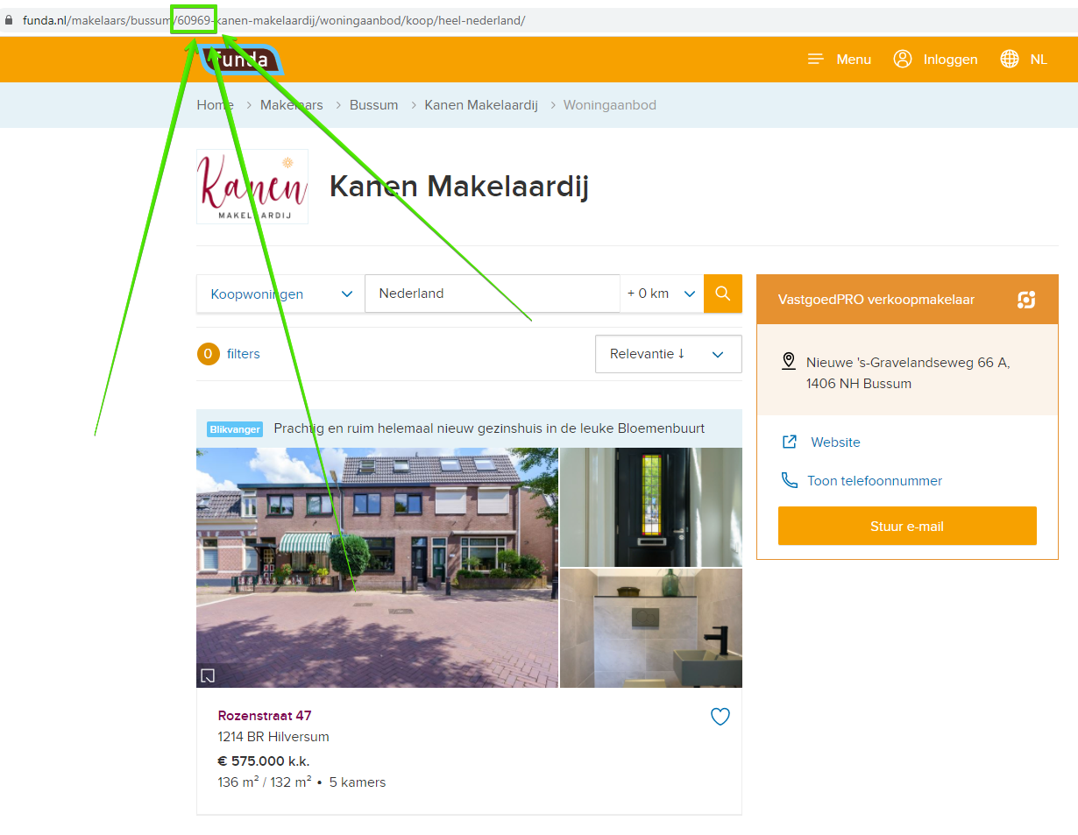Click Toon telefoonnummer link

tap(875, 481)
